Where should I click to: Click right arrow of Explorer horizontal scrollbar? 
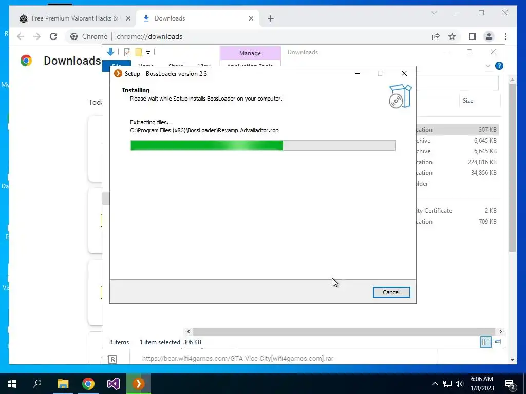point(500,332)
